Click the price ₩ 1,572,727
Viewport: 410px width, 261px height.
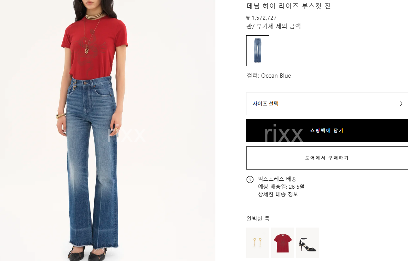coord(262,18)
